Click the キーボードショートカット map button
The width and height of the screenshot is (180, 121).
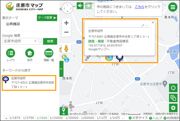click(x=83, y=114)
